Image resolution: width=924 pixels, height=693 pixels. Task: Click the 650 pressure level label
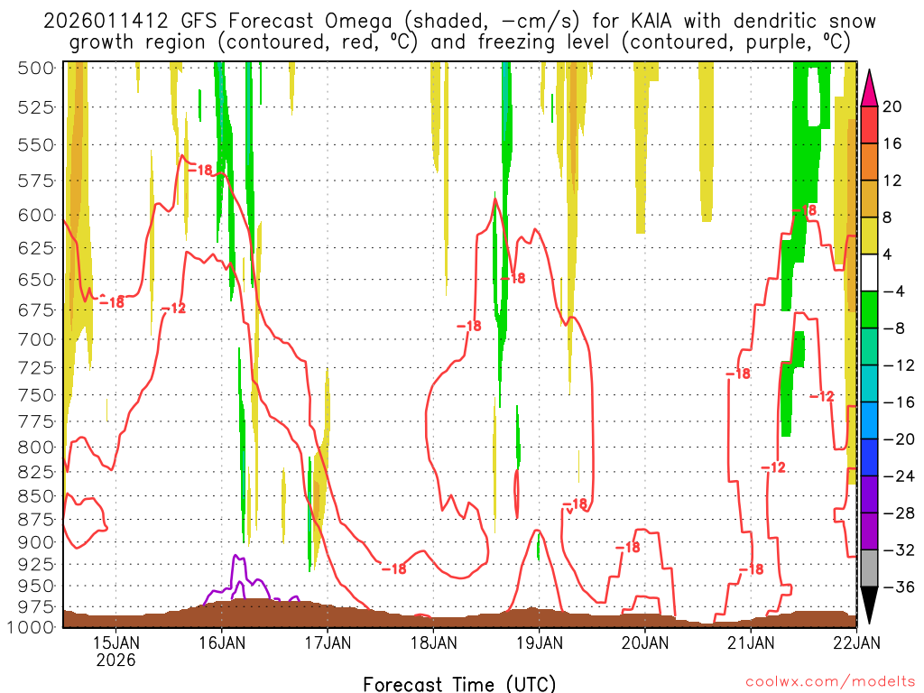tap(36, 280)
